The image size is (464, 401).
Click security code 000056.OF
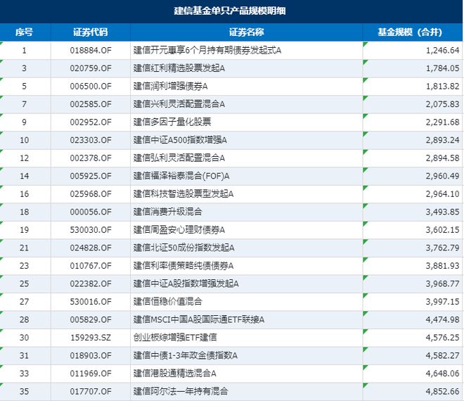click(x=91, y=212)
